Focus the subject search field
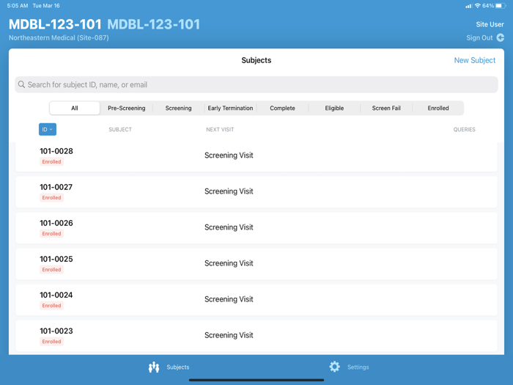Screen dimensions: 513x385 click(256, 84)
